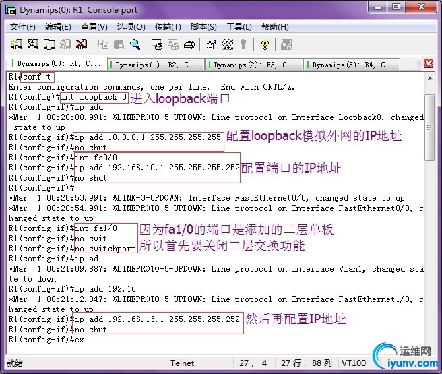
Task: Open the 帮助(H) menu
Action: (x=275, y=27)
